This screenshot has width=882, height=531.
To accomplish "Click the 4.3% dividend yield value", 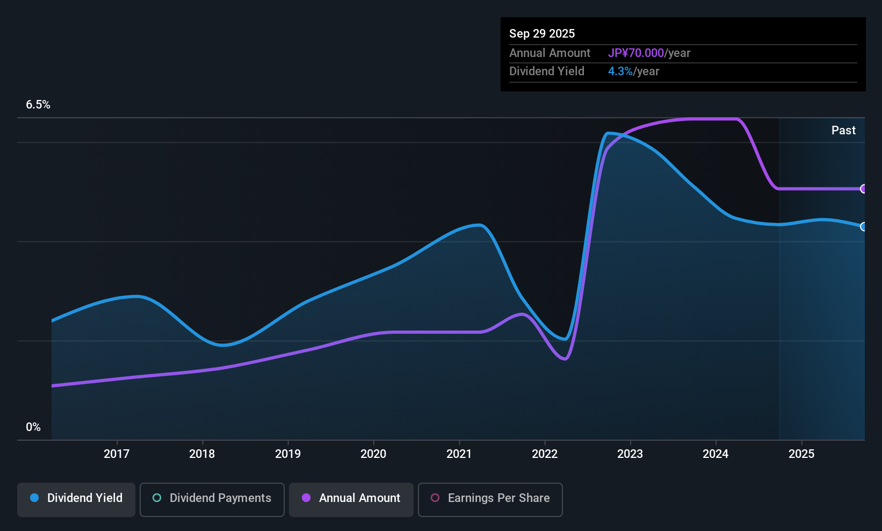I will 620,71.
